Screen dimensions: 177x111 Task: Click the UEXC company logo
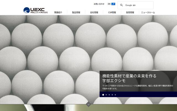coord(36,11)
